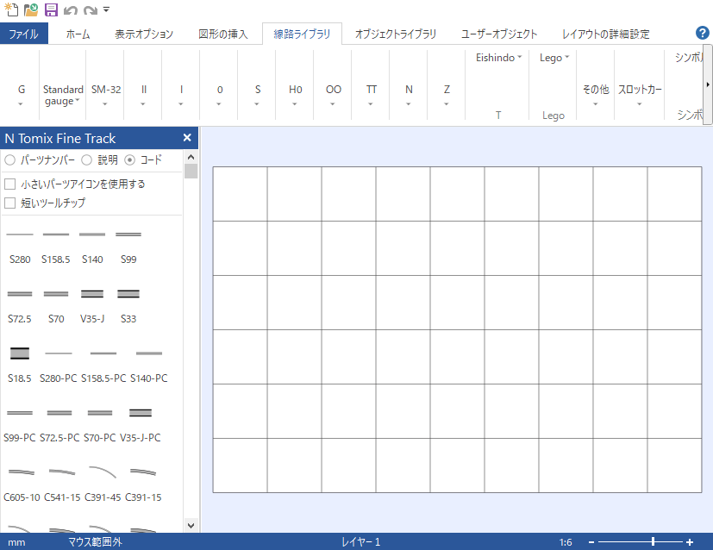Open the Z scale library dropdown

pos(447,95)
